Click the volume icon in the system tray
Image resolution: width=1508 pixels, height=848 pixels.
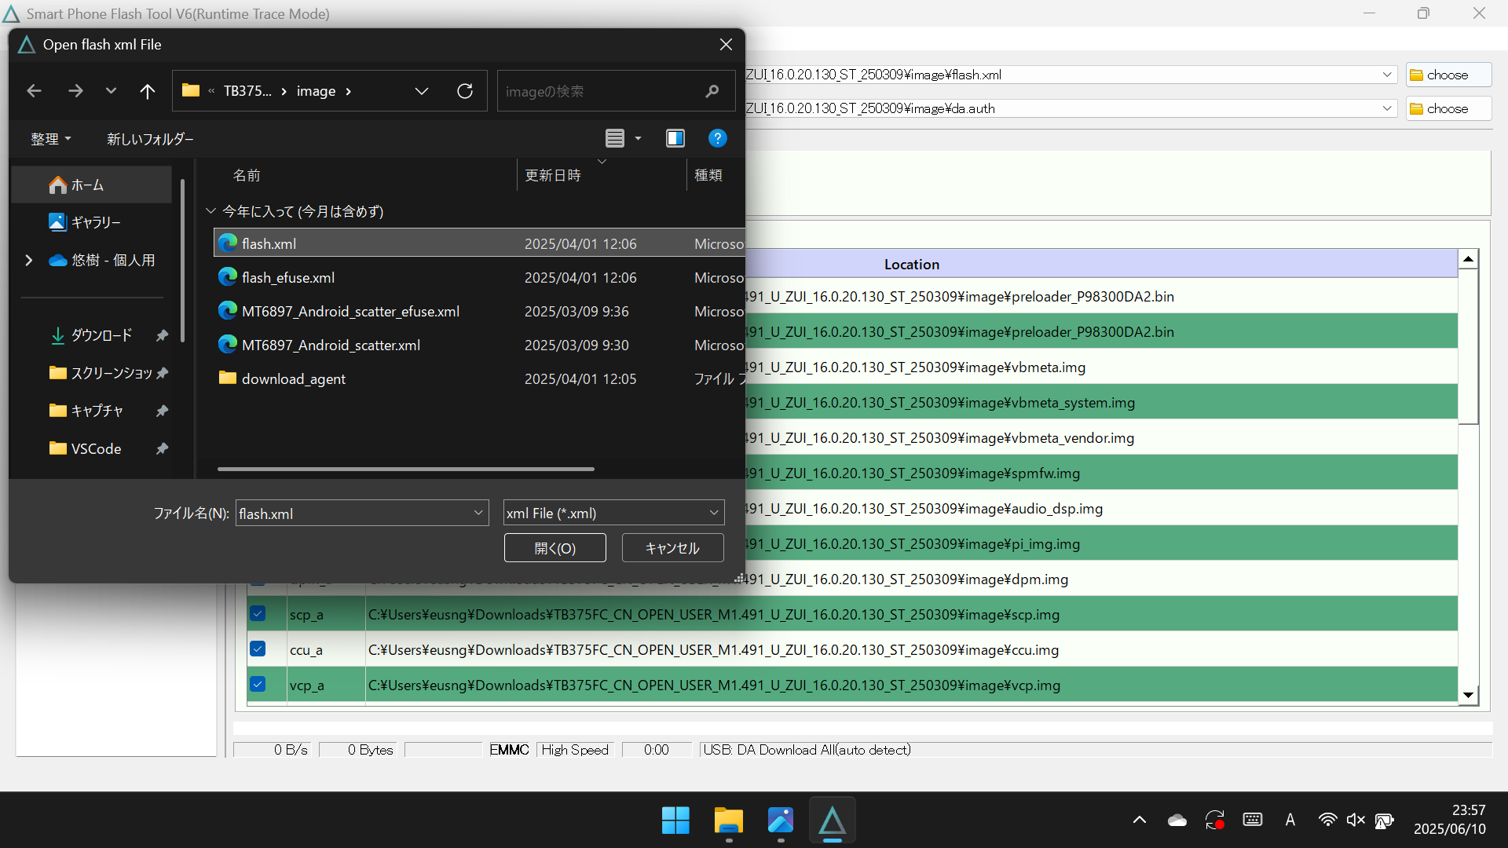pyautogui.click(x=1356, y=819)
